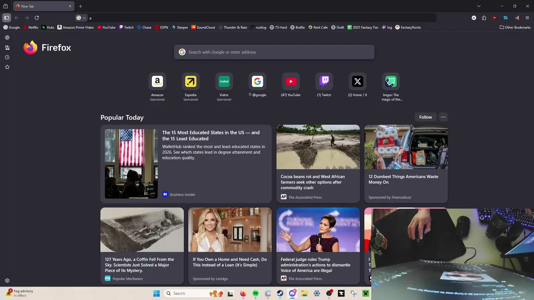
Task: Open the synced tabs sidebar icon
Action: 7,47
